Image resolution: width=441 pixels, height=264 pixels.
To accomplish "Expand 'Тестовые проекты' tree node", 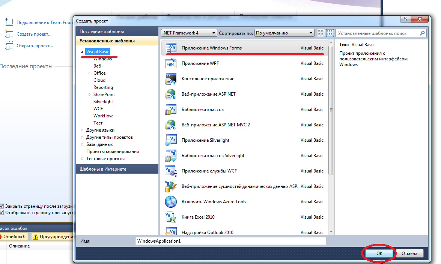I will [x=82, y=159].
